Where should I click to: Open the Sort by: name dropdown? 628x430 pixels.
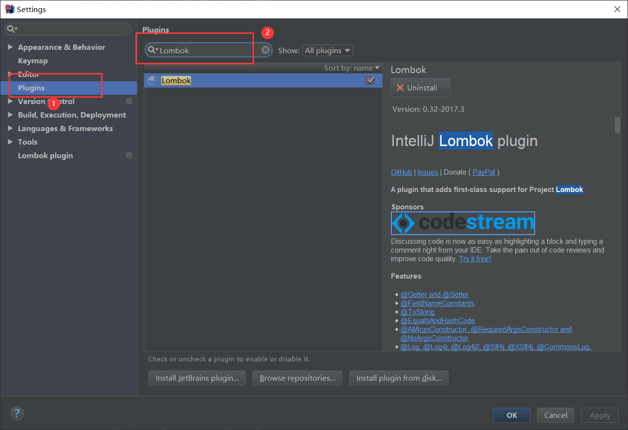[x=352, y=68]
